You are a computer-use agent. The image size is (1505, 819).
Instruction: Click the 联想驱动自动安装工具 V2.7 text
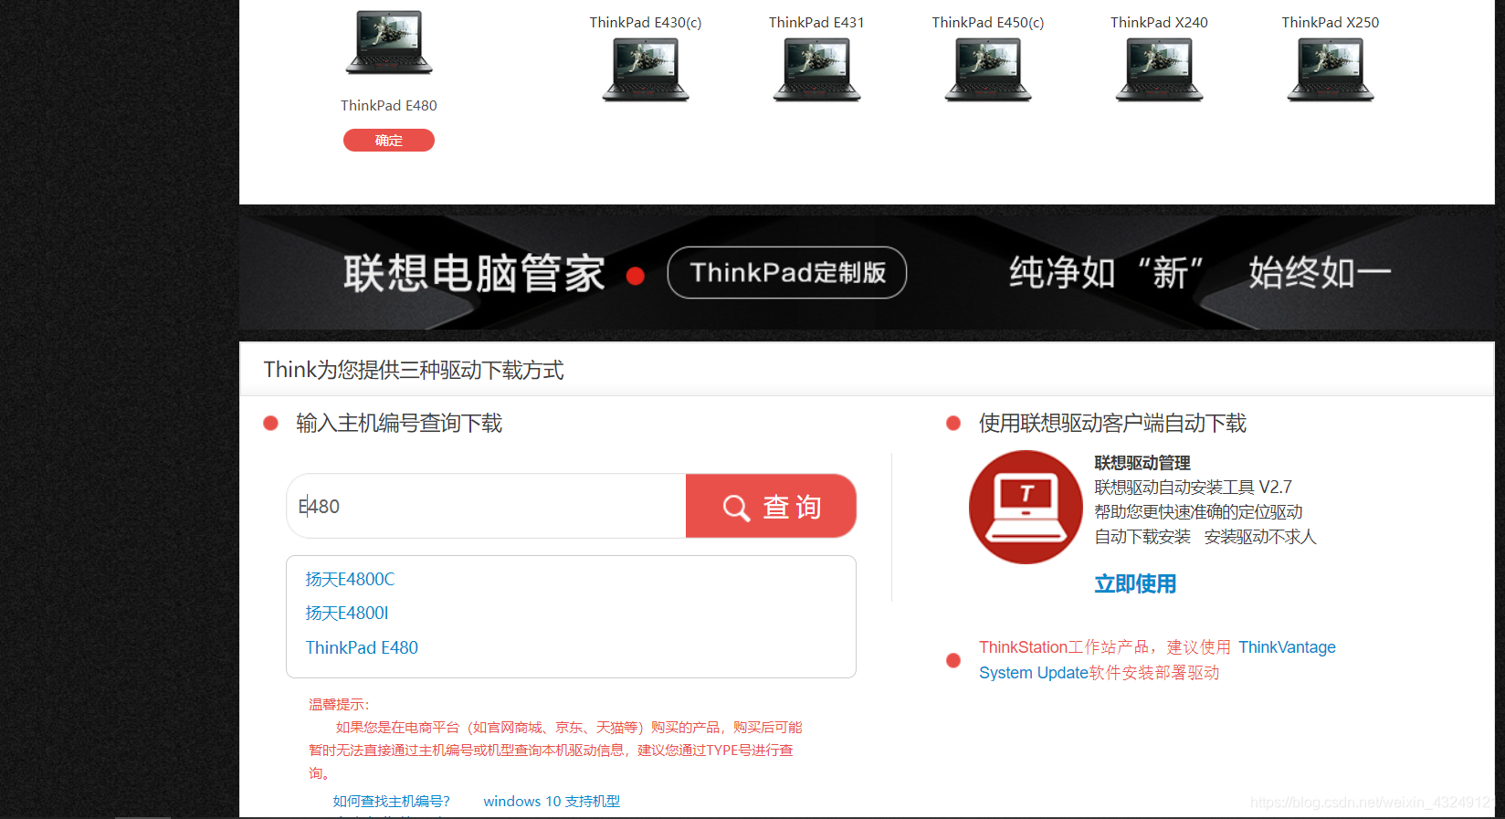pos(1194,487)
